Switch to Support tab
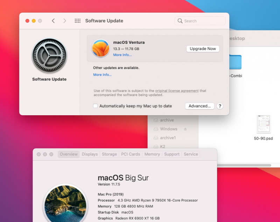 pos(172,154)
